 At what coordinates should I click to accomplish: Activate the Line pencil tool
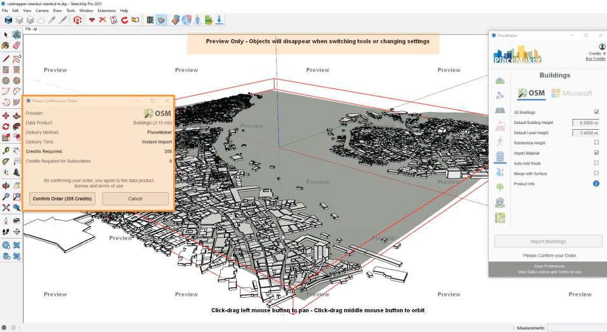pos(6,59)
